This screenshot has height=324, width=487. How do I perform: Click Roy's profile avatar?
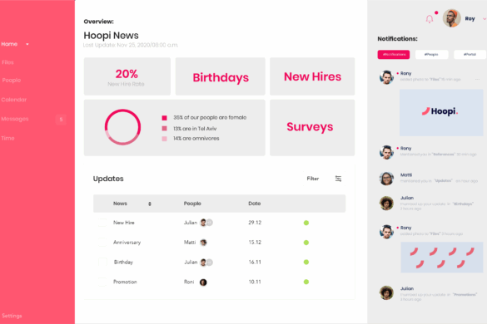point(451,18)
